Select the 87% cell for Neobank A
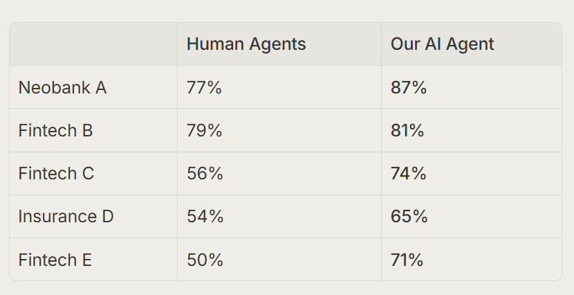Screen dimensions: 574x295 (472, 87)
